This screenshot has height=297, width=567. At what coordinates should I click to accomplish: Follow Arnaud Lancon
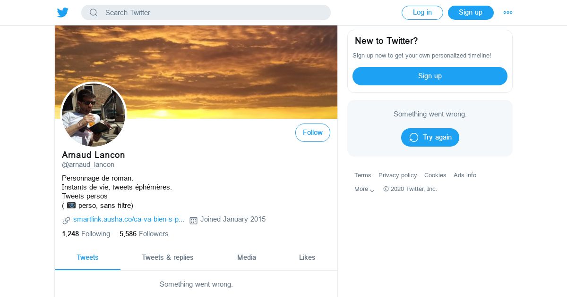point(313,132)
